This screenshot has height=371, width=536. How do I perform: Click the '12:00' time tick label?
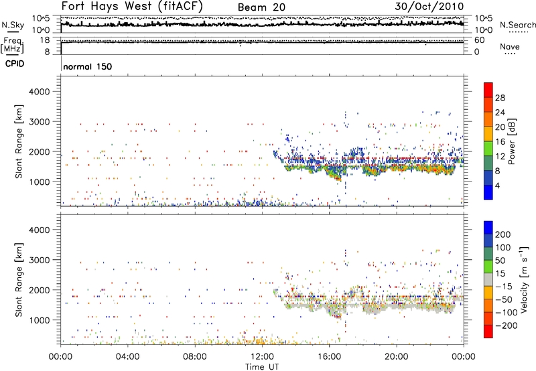tap(262, 357)
